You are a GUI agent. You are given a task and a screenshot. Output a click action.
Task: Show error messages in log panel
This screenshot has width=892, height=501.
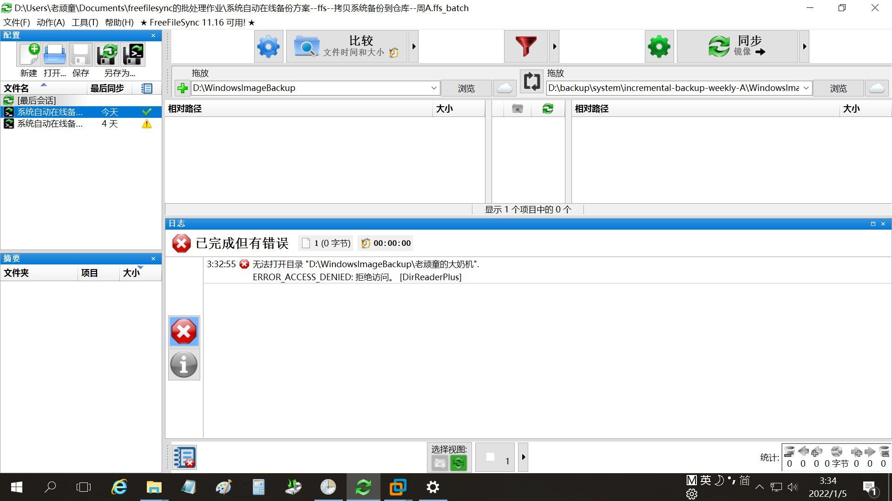[x=184, y=331]
